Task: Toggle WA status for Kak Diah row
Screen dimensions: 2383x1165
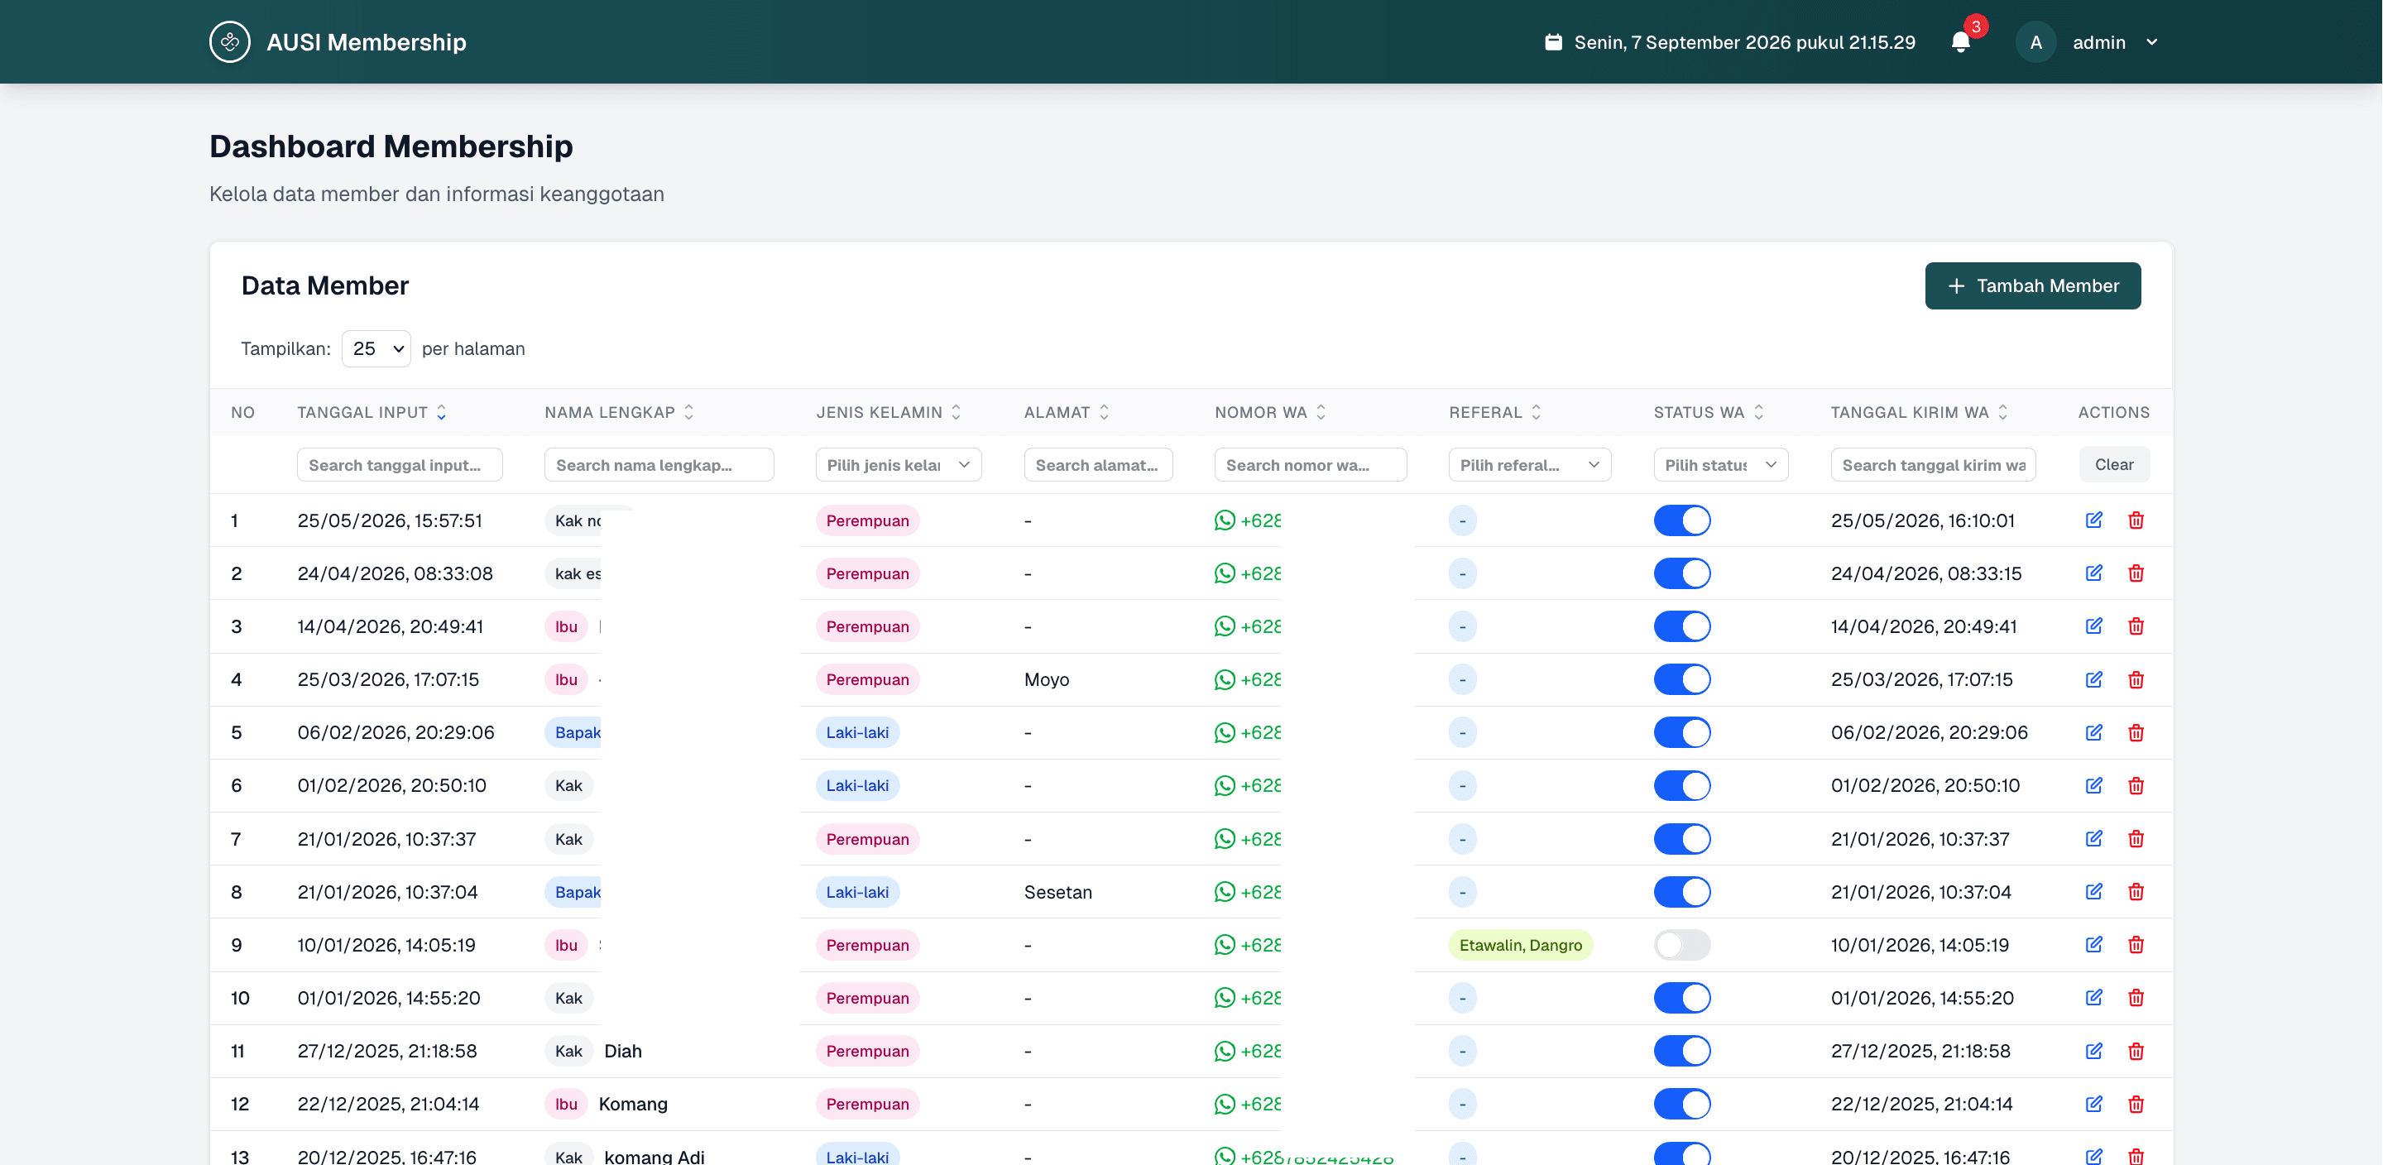Action: click(x=1682, y=1050)
